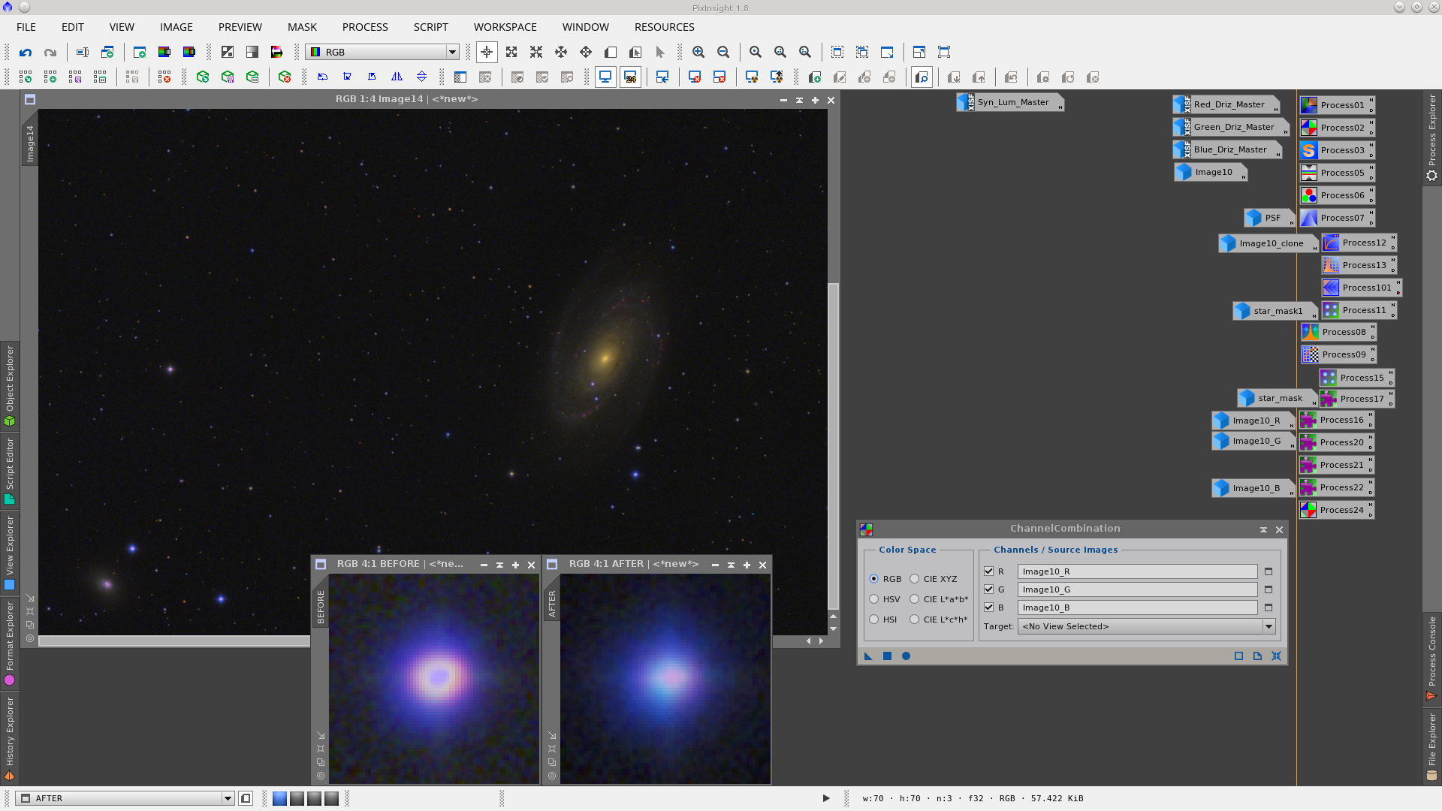Screen dimensions: 1442x811
Task: Flip the image horizontally
Action: 397,77
